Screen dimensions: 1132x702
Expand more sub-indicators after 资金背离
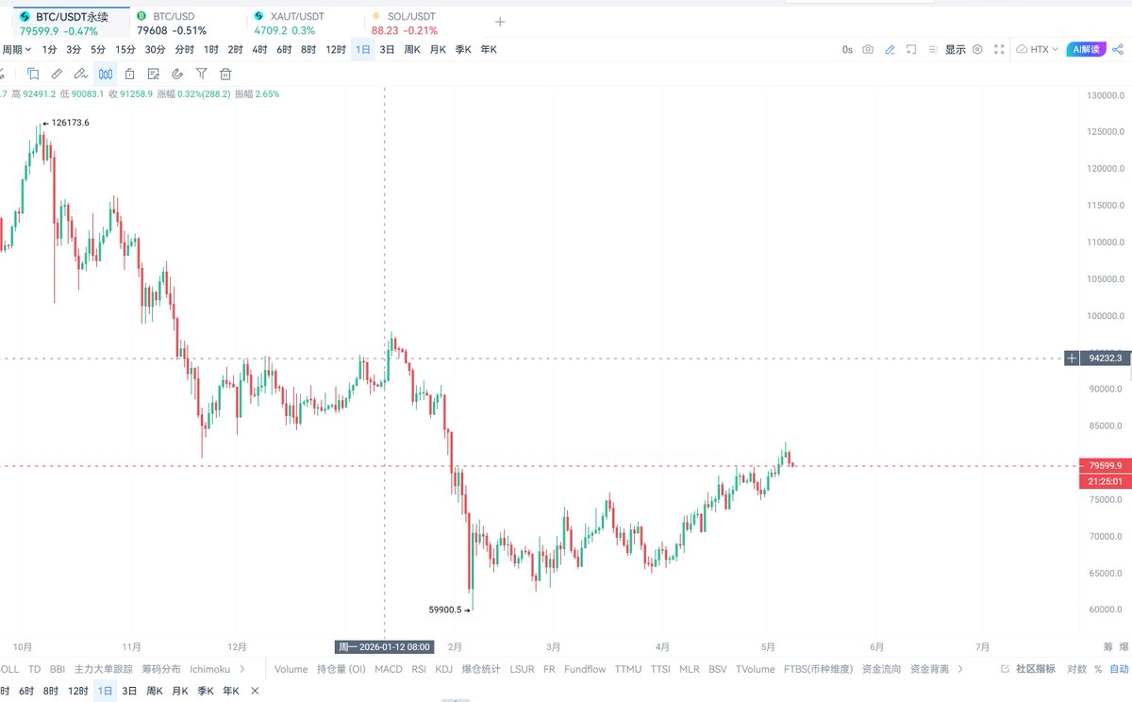961,669
